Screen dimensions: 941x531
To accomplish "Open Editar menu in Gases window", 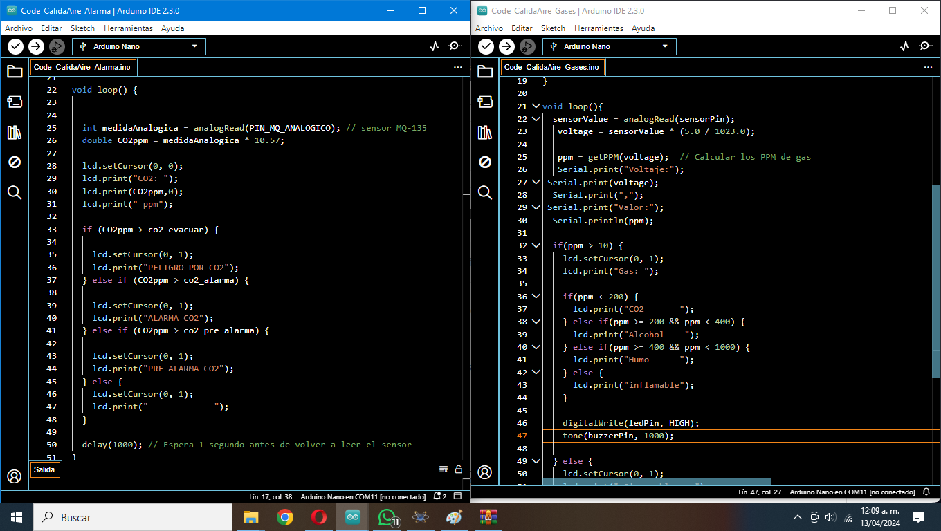I will coord(522,28).
